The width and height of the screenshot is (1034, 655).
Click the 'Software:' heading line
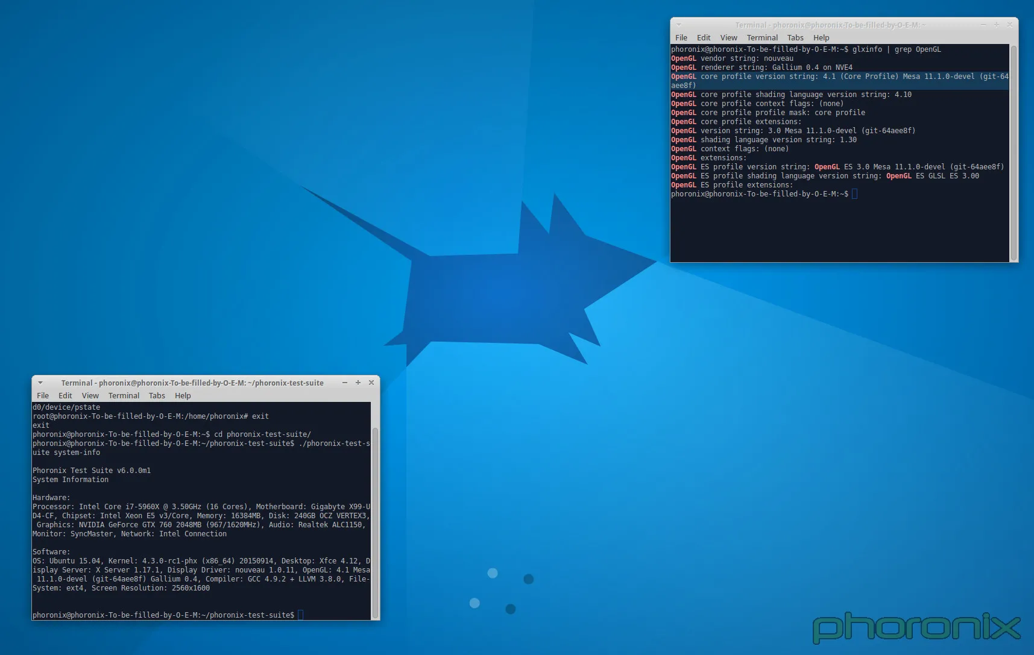click(x=51, y=552)
